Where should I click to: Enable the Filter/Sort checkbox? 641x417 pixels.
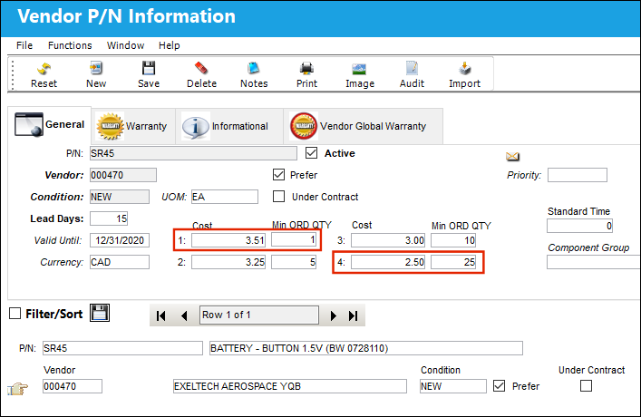point(15,313)
